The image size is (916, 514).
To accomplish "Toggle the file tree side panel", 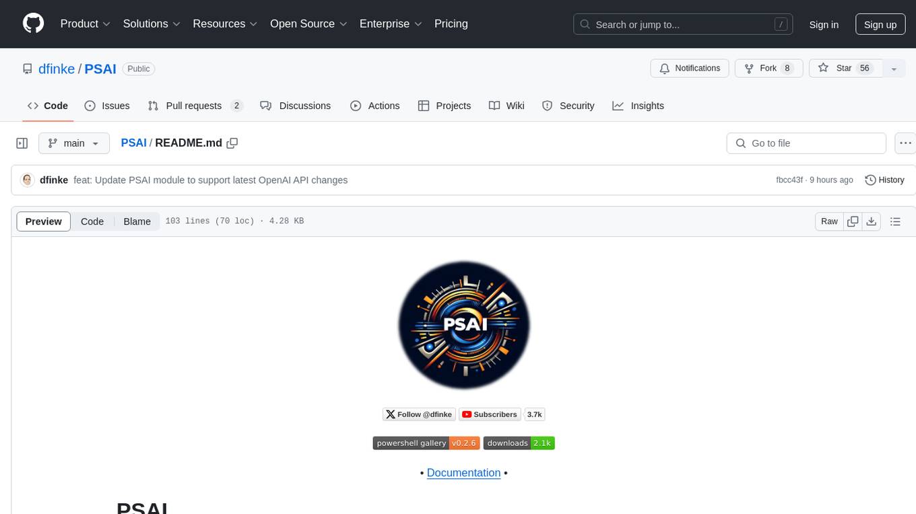I will [22, 143].
